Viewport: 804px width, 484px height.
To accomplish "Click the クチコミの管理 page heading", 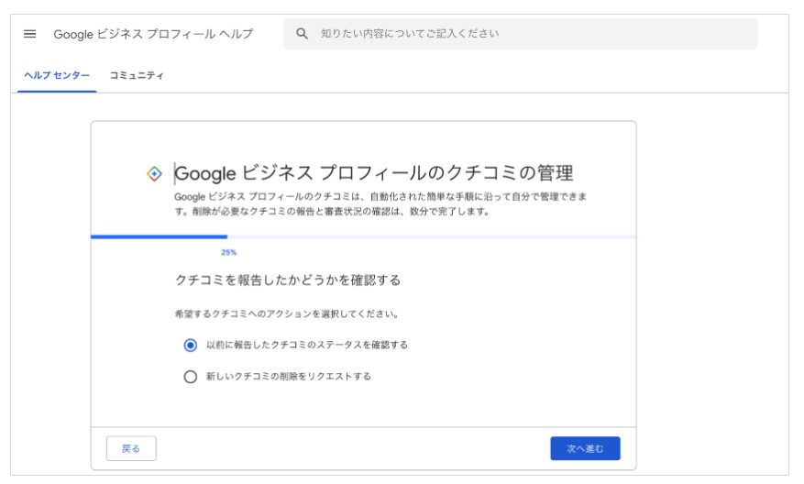I will click(374, 173).
